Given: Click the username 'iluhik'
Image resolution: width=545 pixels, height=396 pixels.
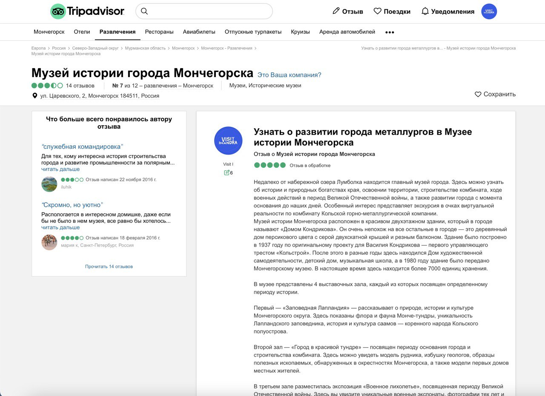Looking at the screenshot, I should pos(66,187).
